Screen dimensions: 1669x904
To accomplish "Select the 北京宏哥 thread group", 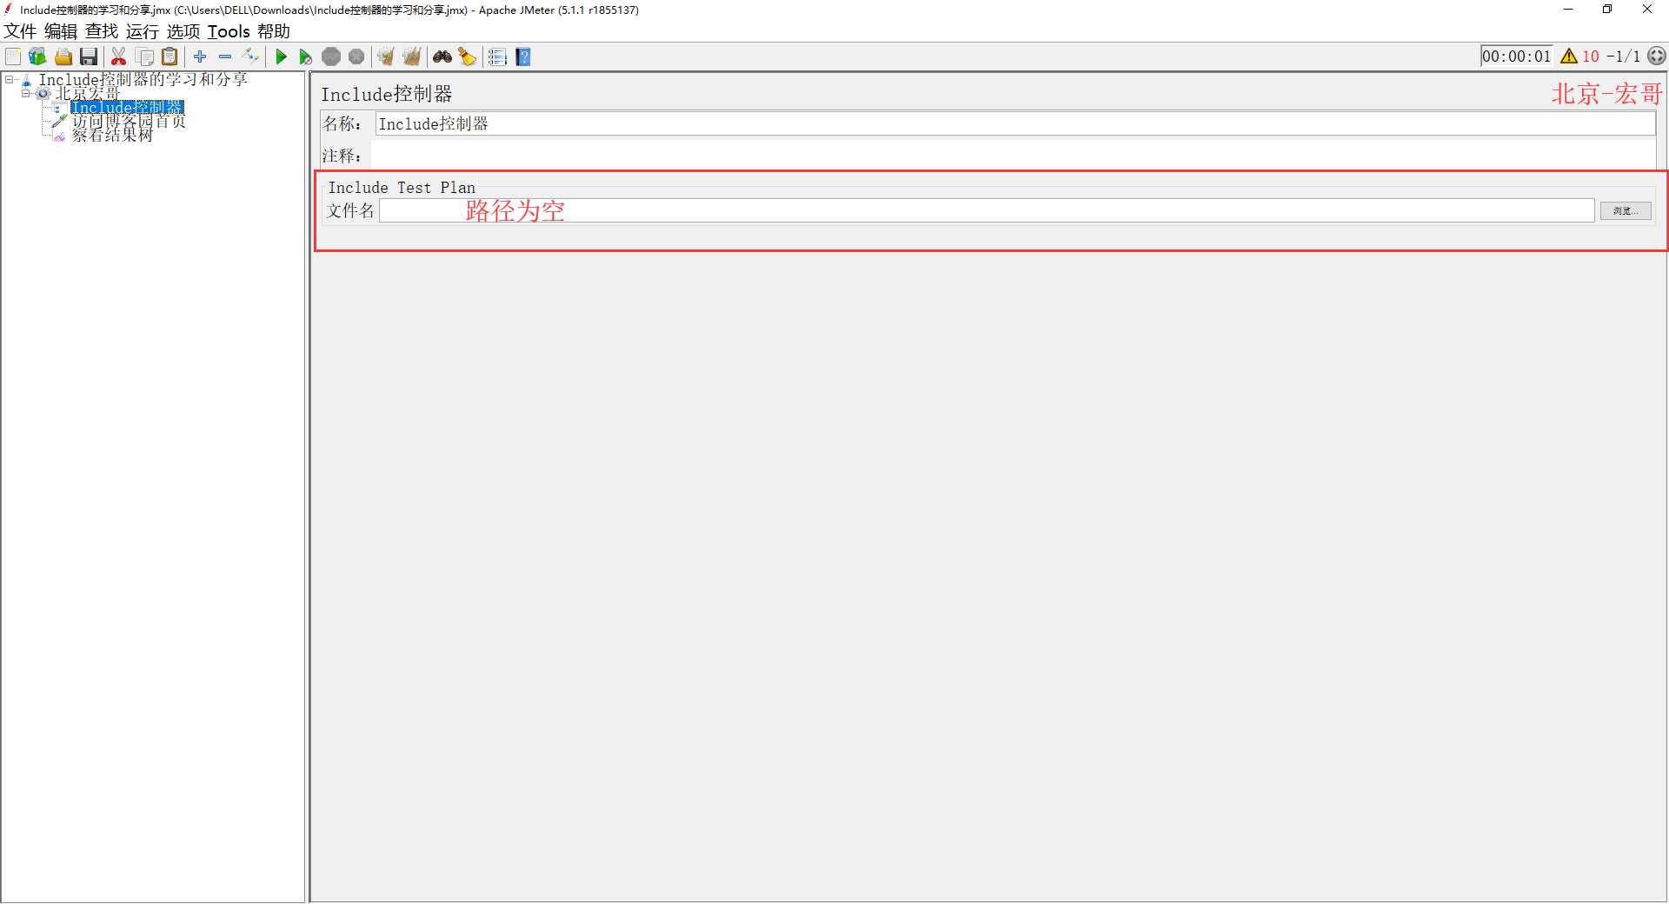I will coord(88,93).
